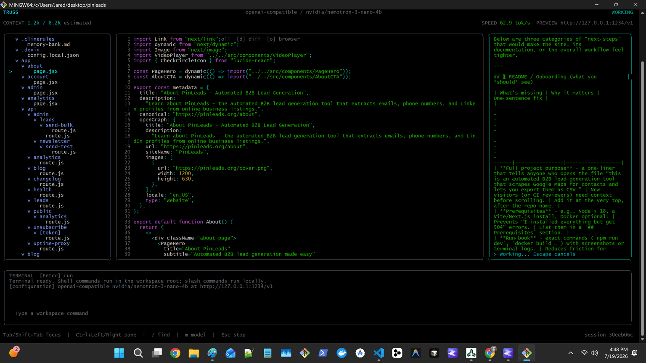The image size is (646, 363).
Task: Select the health folder label
Action: pyautogui.click(x=42, y=189)
